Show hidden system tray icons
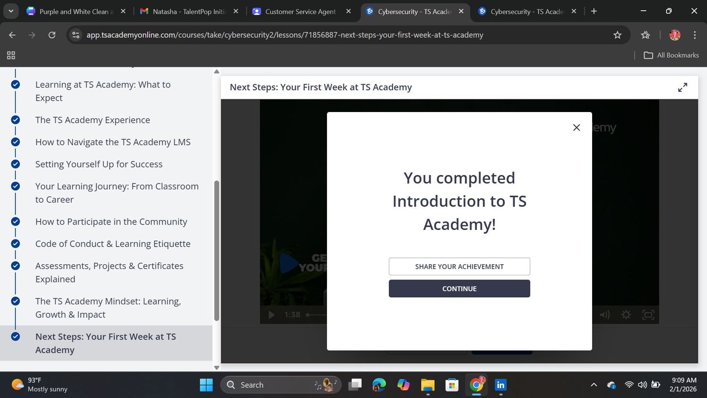 pos(594,385)
